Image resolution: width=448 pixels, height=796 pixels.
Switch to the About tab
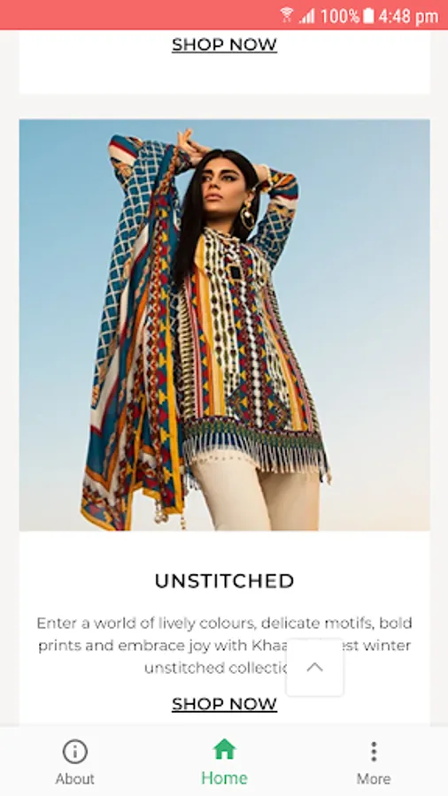[75, 778]
